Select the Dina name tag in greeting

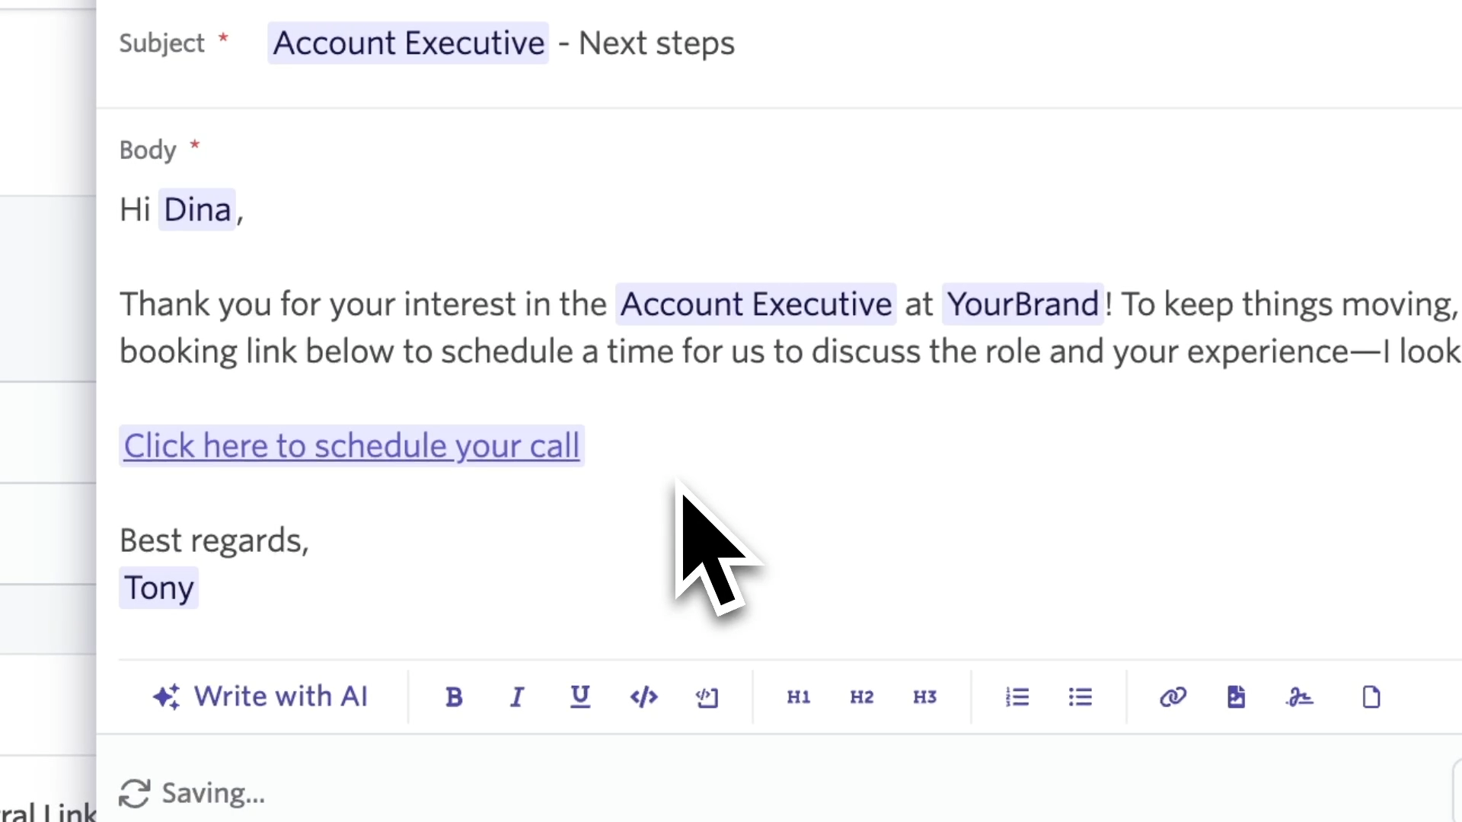pos(197,210)
